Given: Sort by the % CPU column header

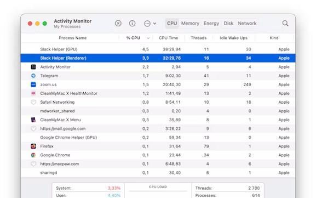Looking at the screenshot, I should tap(133, 38).
